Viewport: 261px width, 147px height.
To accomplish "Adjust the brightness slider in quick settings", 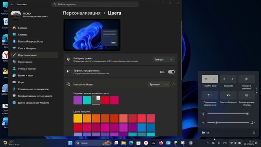I will coord(228,114).
